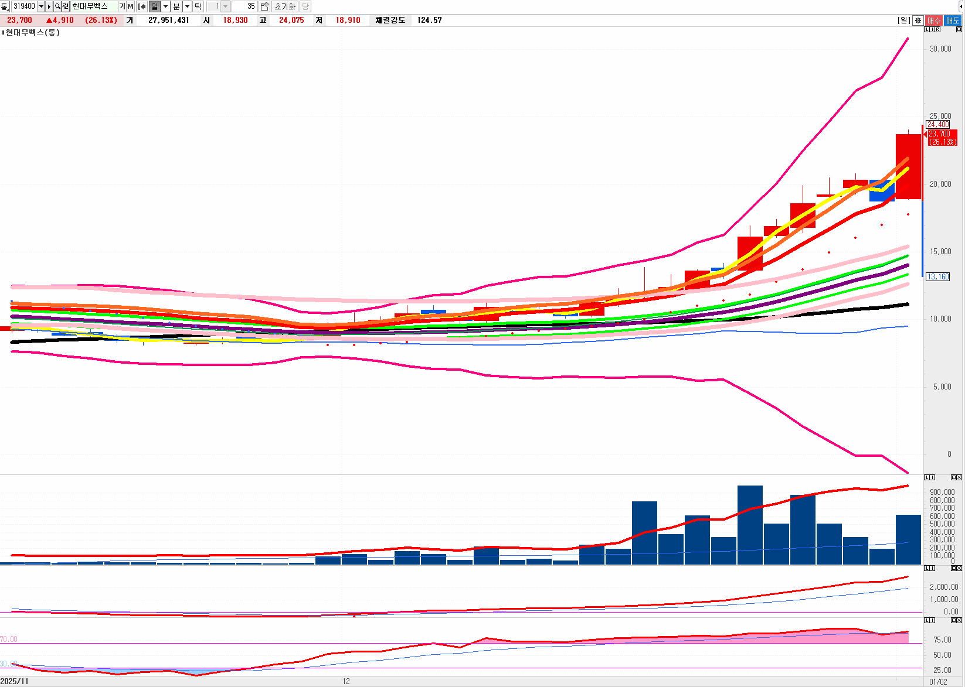Open chart settings gear icon

(x=918, y=20)
